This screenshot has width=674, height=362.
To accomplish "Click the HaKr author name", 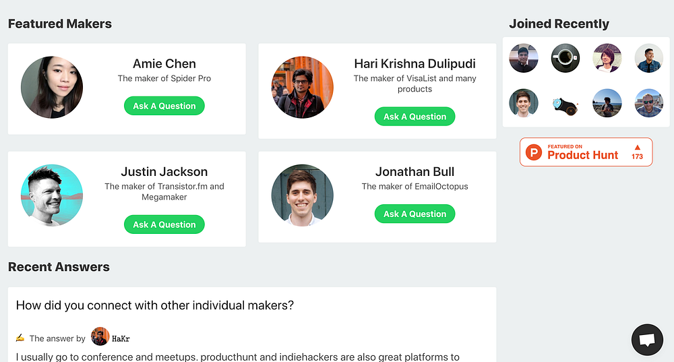I will pyautogui.click(x=121, y=338).
